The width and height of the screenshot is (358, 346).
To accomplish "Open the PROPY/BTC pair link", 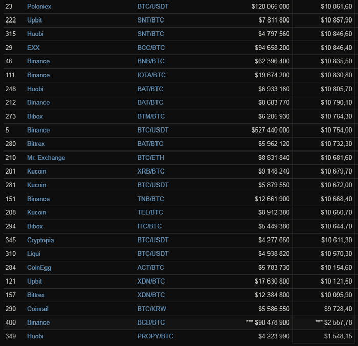I will coord(155,336).
